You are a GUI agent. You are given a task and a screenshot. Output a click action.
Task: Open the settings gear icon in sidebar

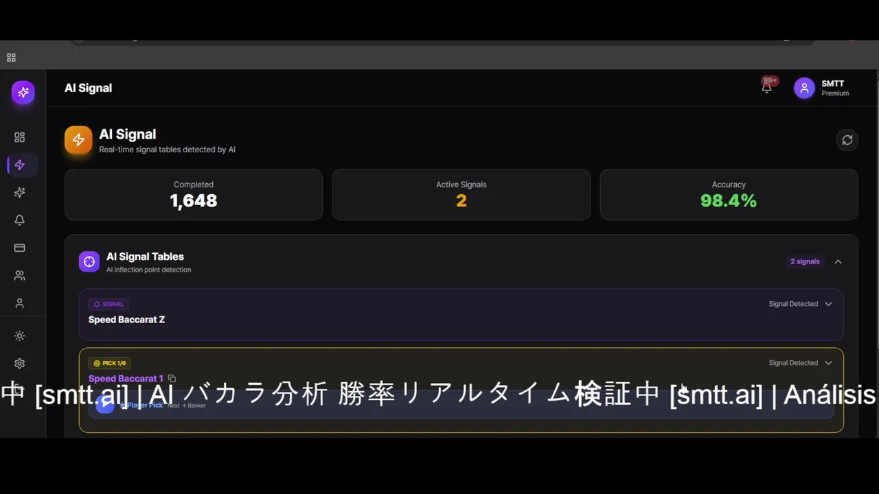pos(19,364)
